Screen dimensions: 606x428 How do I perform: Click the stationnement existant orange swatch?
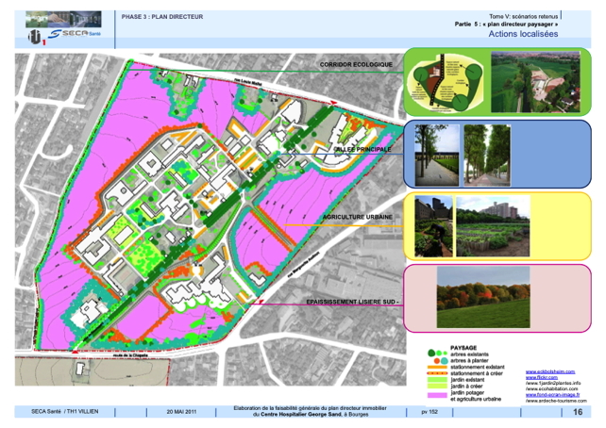pos(435,367)
